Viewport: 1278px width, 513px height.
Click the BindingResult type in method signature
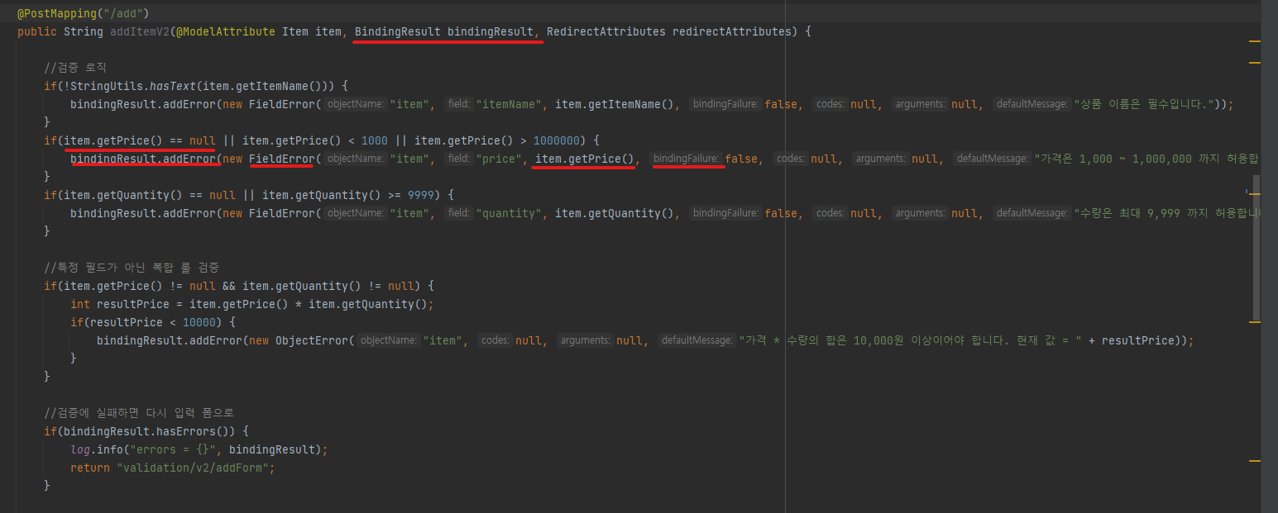[398, 32]
